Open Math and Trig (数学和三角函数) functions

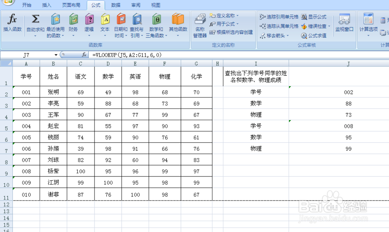(x=156, y=26)
